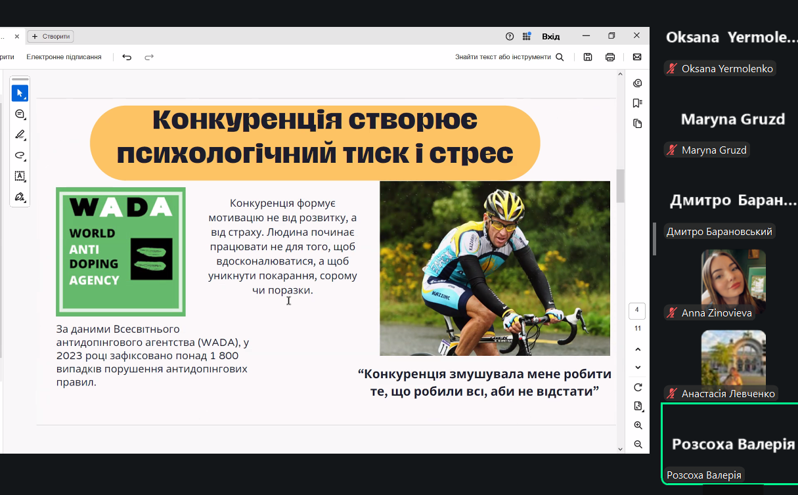Open the comments panel on right
Screen dimensions: 798x495
click(637, 83)
